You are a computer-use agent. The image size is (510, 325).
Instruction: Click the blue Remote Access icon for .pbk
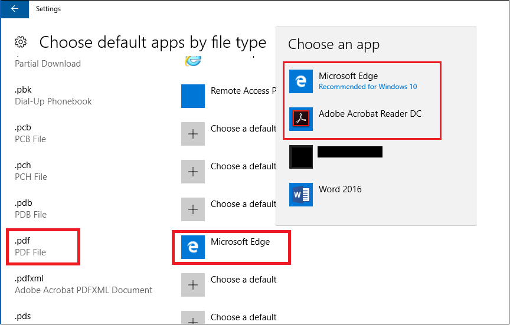click(x=193, y=96)
